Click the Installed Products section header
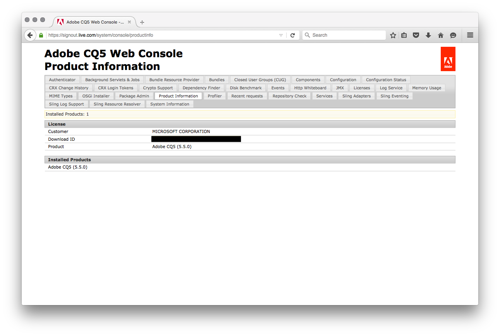 (250, 160)
